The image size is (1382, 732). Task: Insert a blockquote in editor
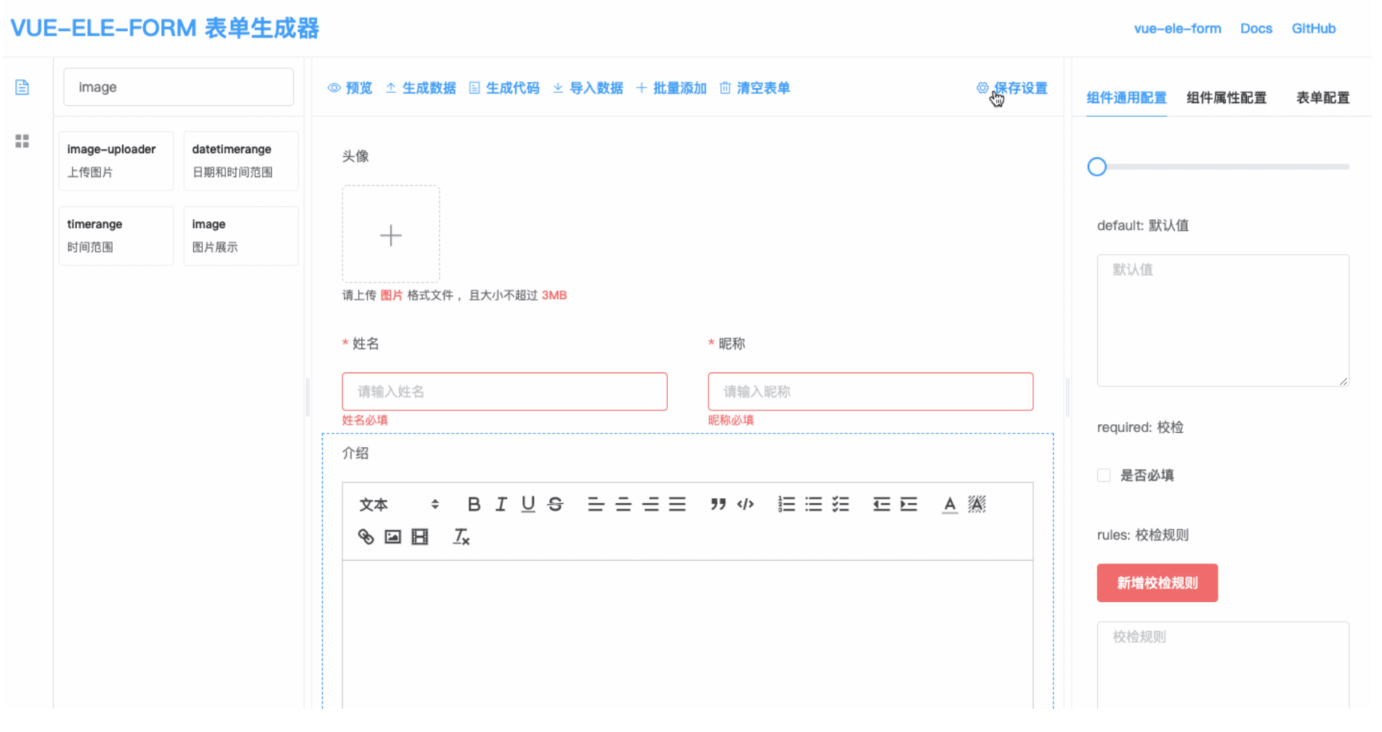(x=718, y=504)
